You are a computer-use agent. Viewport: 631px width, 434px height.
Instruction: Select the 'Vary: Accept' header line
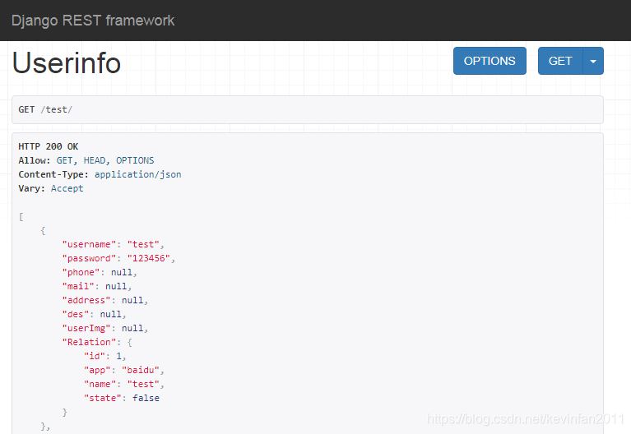pyautogui.click(x=51, y=188)
